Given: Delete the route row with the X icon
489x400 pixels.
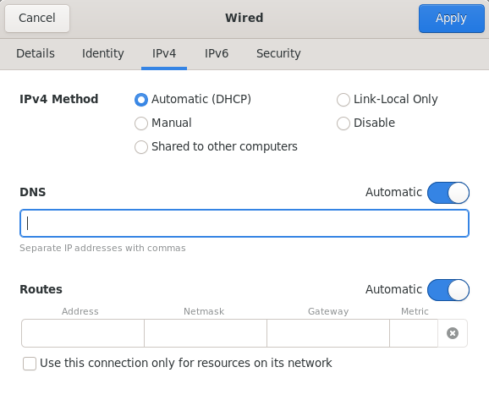Looking at the screenshot, I should tap(453, 333).
